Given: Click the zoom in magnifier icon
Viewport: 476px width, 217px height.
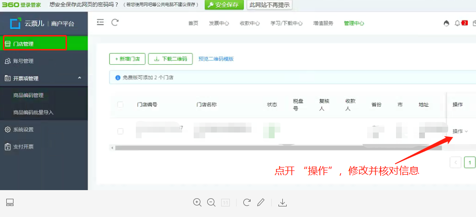Looking at the screenshot, I should click(x=197, y=203).
